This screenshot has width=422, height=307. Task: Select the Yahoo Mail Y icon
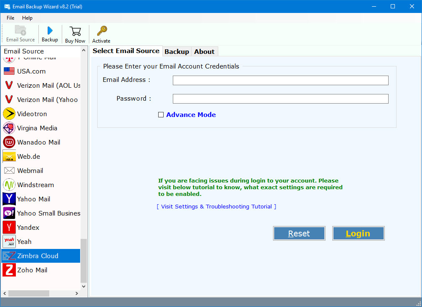9,199
